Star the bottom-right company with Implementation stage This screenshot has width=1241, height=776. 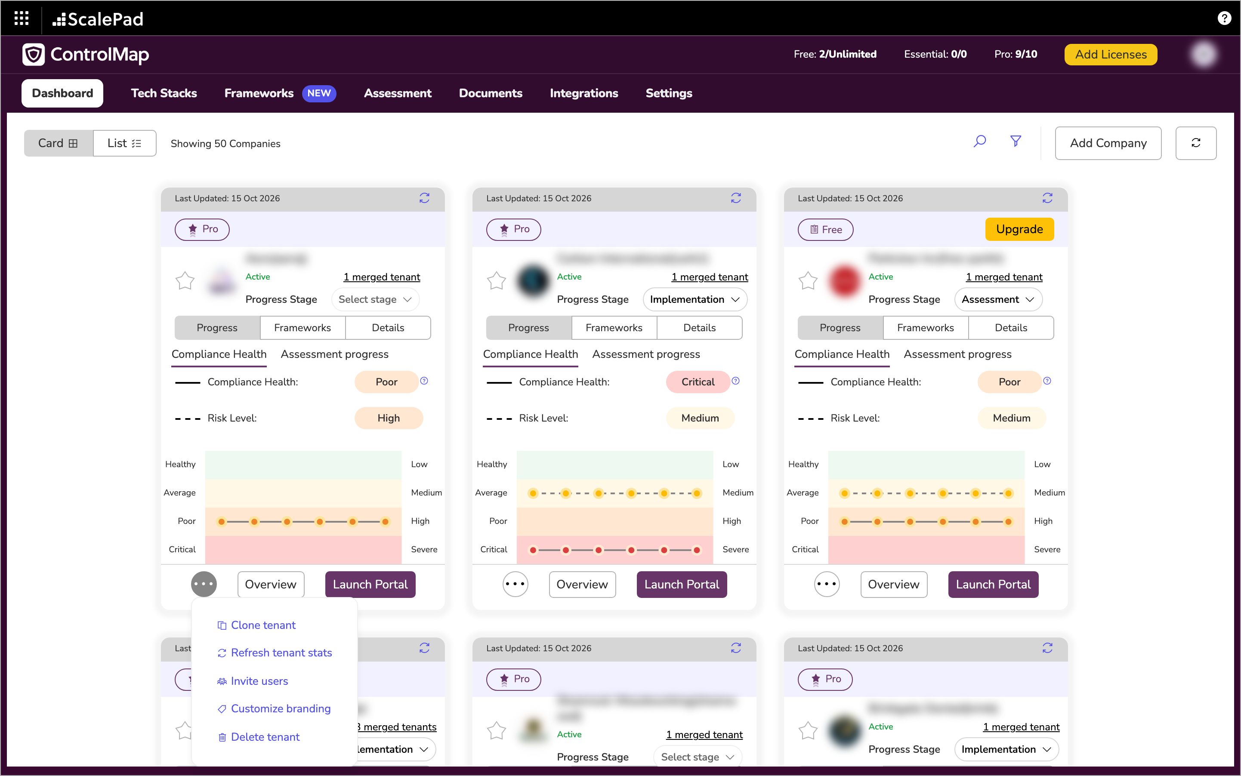pyautogui.click(x=808, y=731)
